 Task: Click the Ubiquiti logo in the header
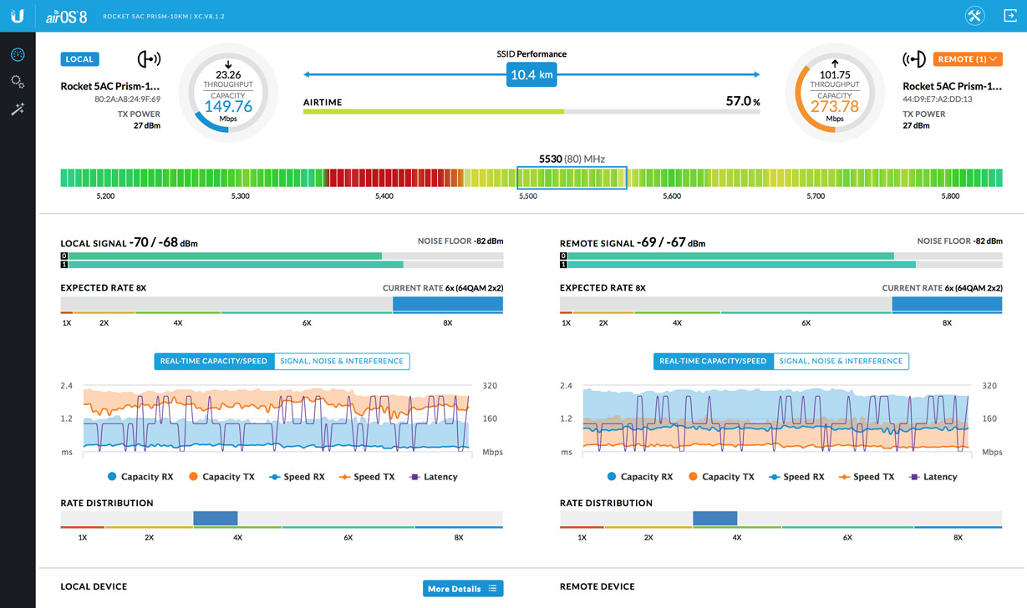pyautogui.click(x=17, y=16)
